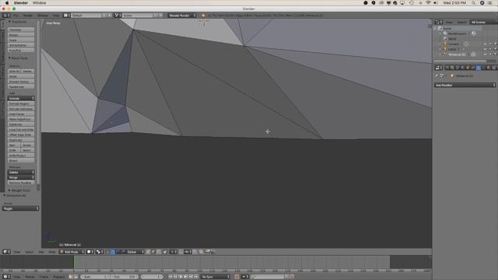498x280 pixels.
Task: Click the Subdivide tool button
Action: 21,124
